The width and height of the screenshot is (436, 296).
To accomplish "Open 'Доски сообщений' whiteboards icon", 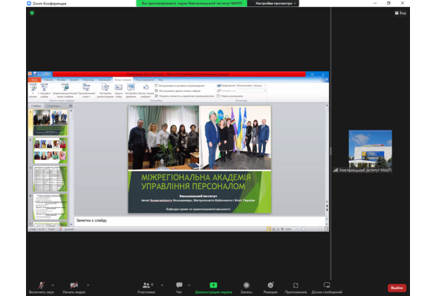I will (327, 285).
